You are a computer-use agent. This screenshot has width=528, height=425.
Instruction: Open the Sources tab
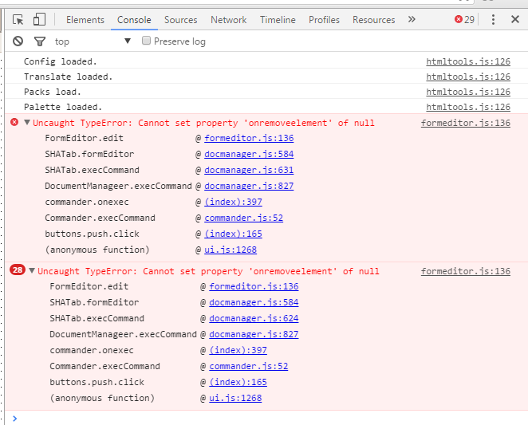pos(180,20)
